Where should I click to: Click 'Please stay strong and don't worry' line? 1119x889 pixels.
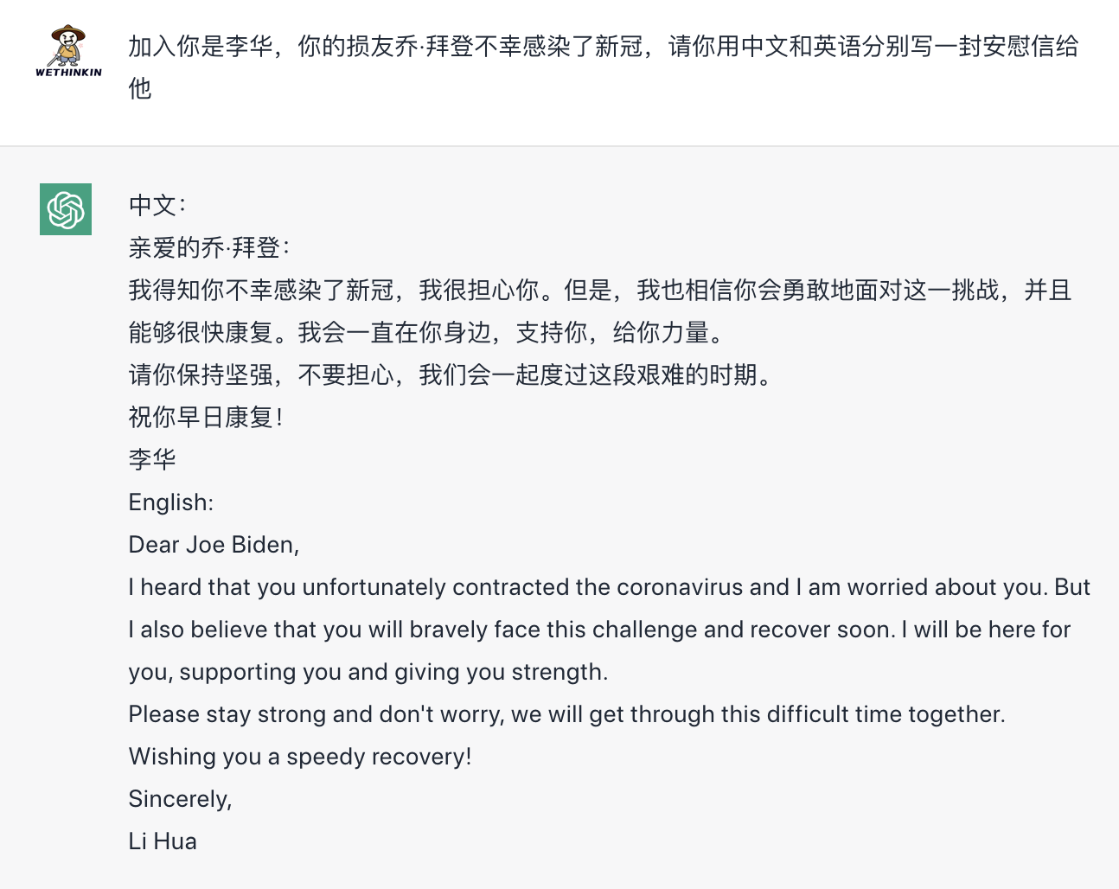click(x=567, y=714)
